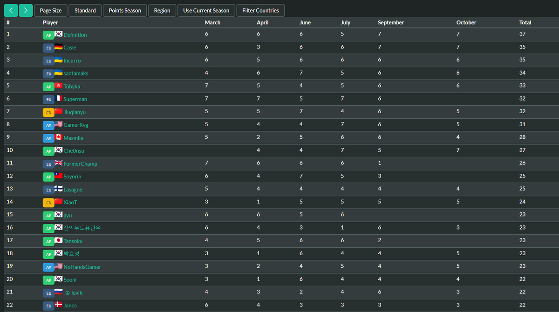Click US flag beside GamerRvg
Image resolution: width=559 pixels, height=312 pixels.
(x=58, y=124)
